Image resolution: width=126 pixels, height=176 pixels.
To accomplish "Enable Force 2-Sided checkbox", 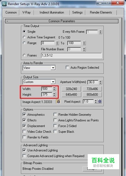I will tap(55, 126).
